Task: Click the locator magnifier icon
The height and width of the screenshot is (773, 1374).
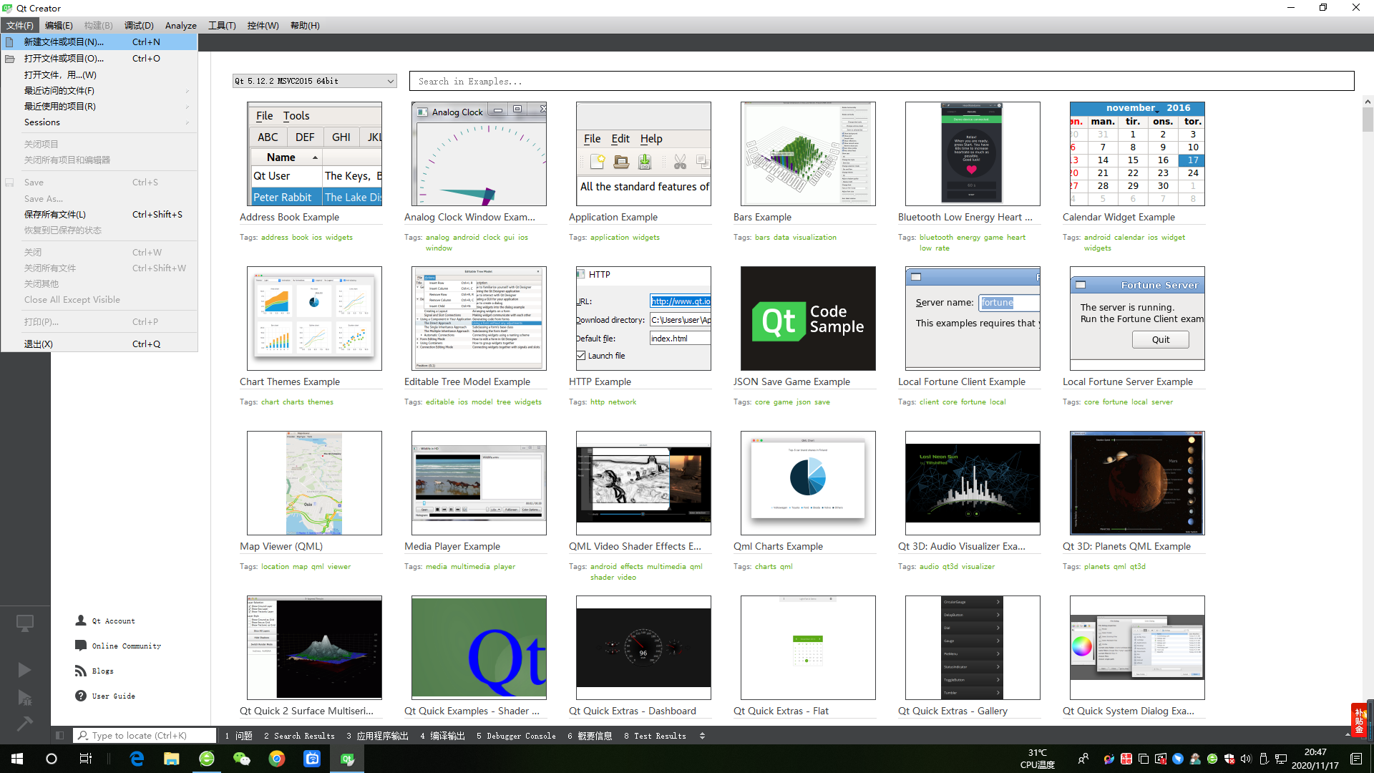Action: pos(83,735)
